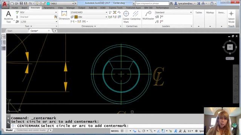Image resolution: width=241 pixels, height=135 pixels.
Task: Open the 1:1 annotation scale dropdown
Action: point(190,131)
